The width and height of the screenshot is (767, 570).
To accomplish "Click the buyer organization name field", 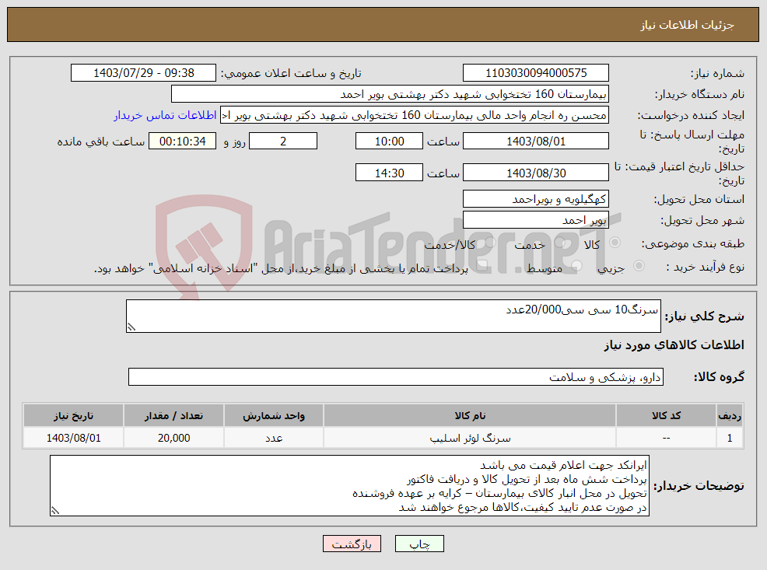I will [390, 94].
